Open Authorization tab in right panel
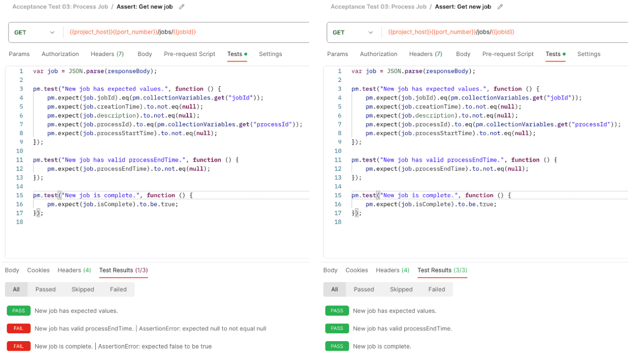Viewport: 635px width, 357px height. point(379,54)
